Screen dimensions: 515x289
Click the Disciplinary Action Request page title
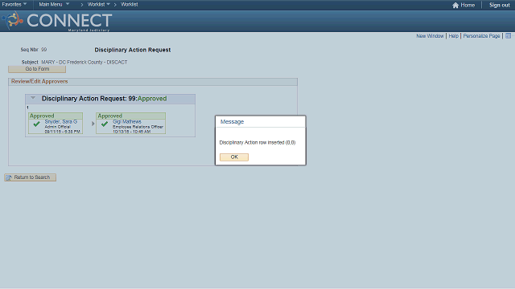click(x=132, y=50)
